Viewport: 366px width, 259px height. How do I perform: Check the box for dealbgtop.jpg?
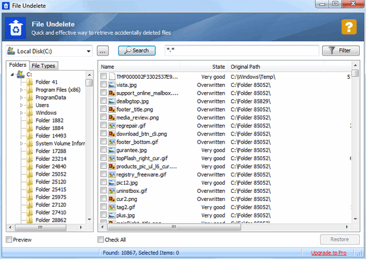103,101
